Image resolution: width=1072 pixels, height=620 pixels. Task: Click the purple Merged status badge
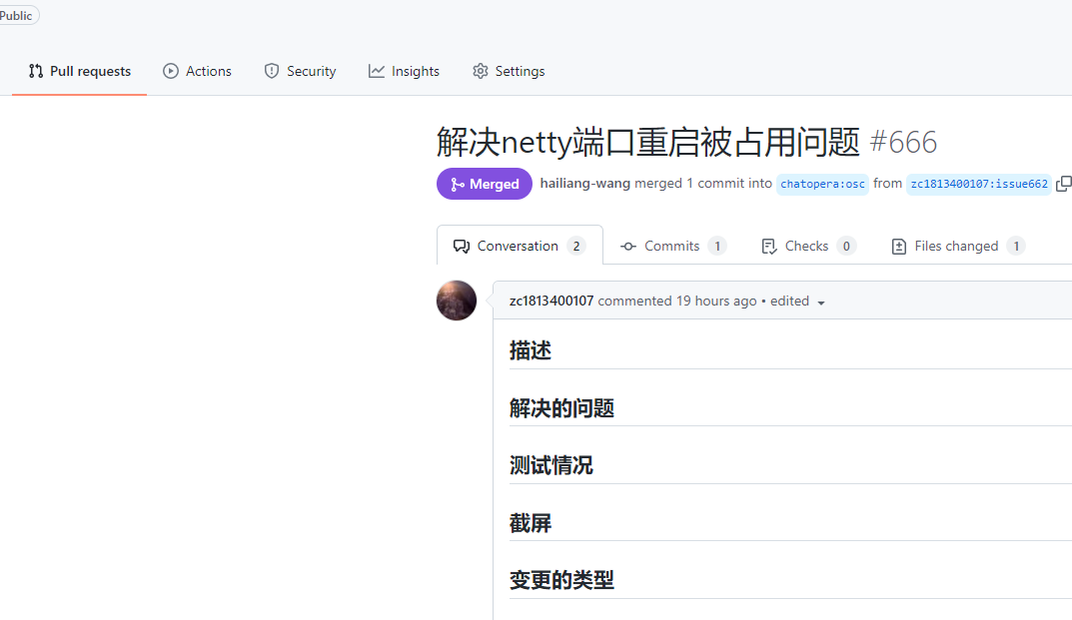point(484,184)
